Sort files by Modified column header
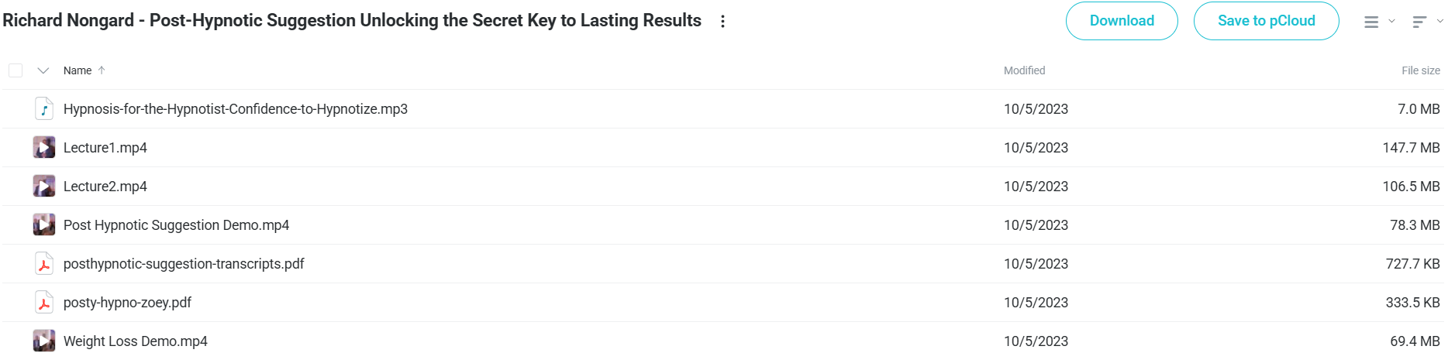 pyautogui.click(x=1024, y=70)
